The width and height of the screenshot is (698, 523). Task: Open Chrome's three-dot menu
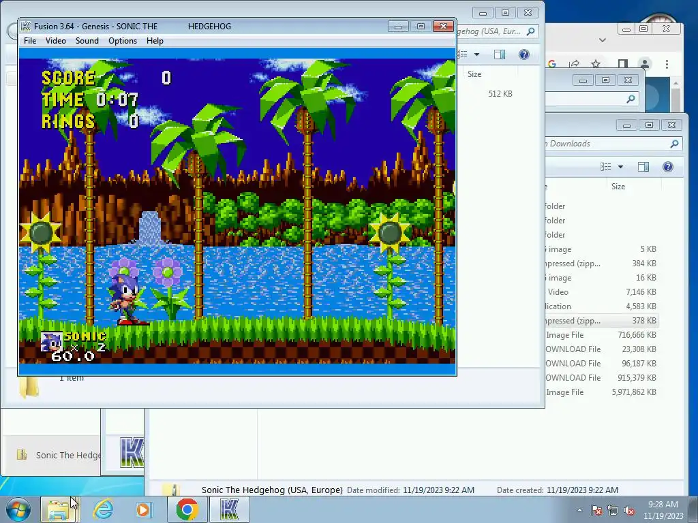[x=667, y=64]
